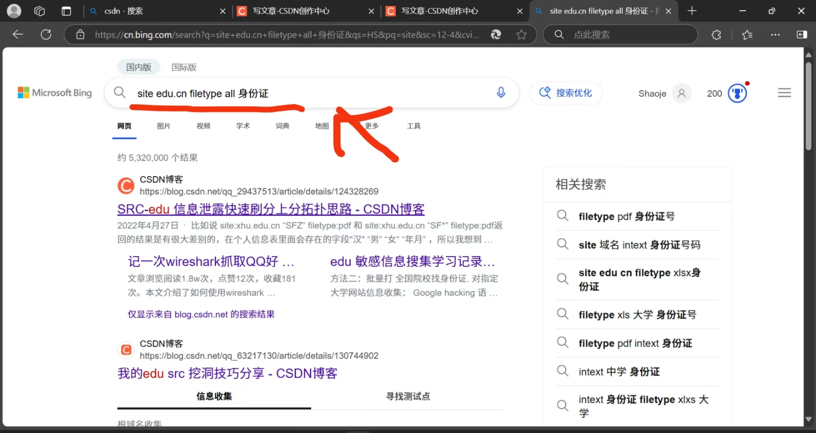Image resolution: width=816 pixels, height=433 pixels.
Task: Click related search site edu cn filetype xlsx身份证
Action: (x=638, y=279)
